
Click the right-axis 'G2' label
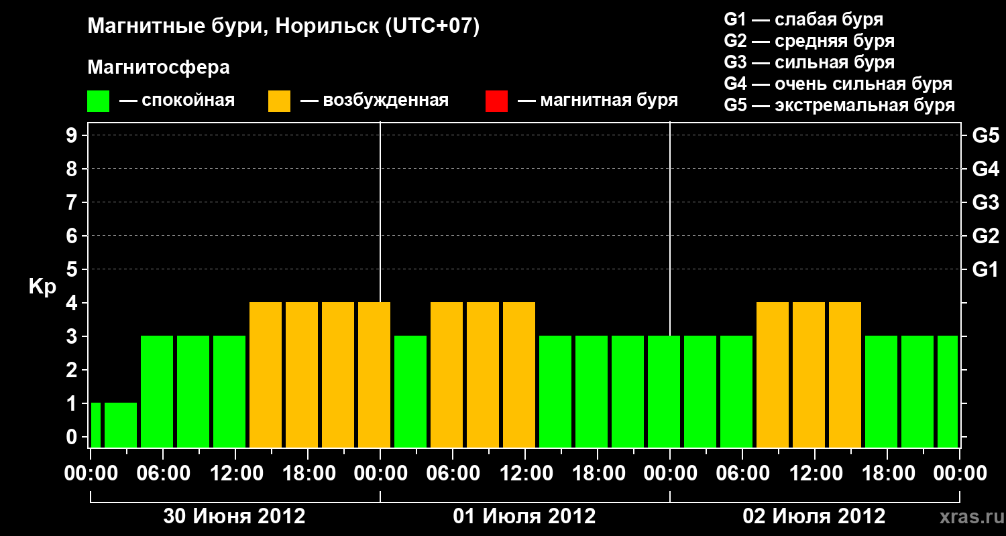tap(985, 236)
